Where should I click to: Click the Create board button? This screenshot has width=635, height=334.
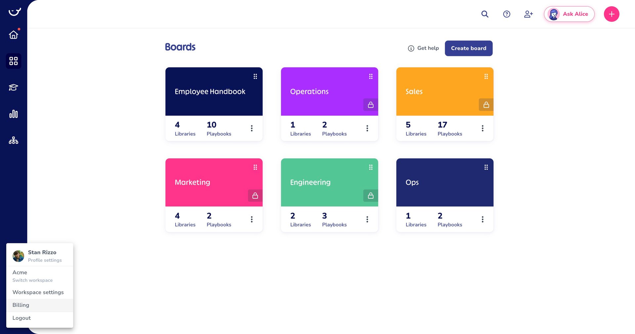pyautogui.click(x=468, y=48)
